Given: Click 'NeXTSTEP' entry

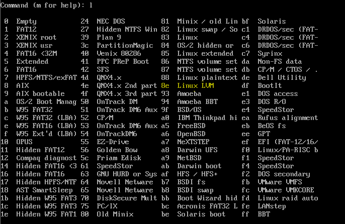Looking at the screenshot, I should (194, 142).
